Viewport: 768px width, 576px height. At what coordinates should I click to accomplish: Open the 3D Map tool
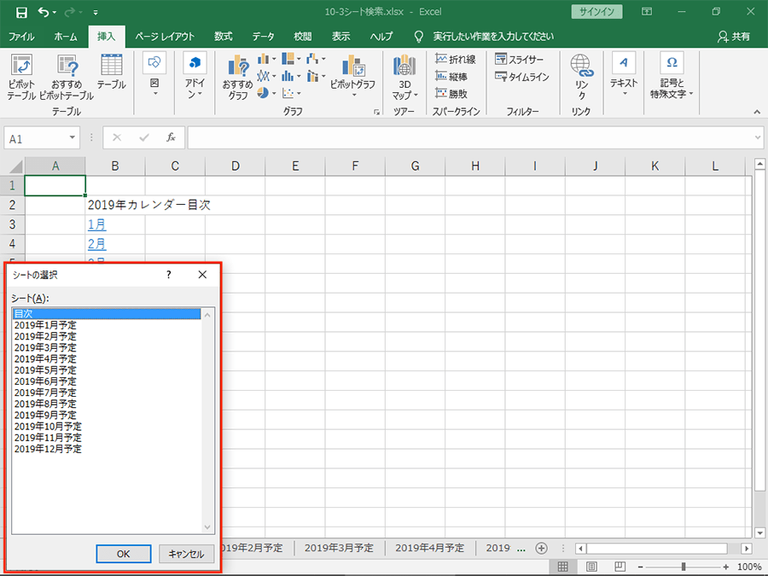(404, 67)
